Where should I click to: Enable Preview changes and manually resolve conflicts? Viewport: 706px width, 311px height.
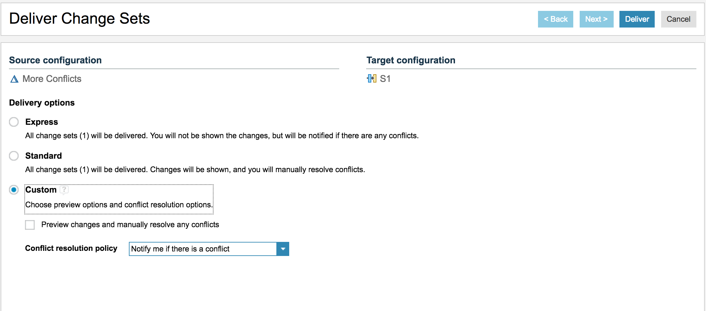pos(30,225)
